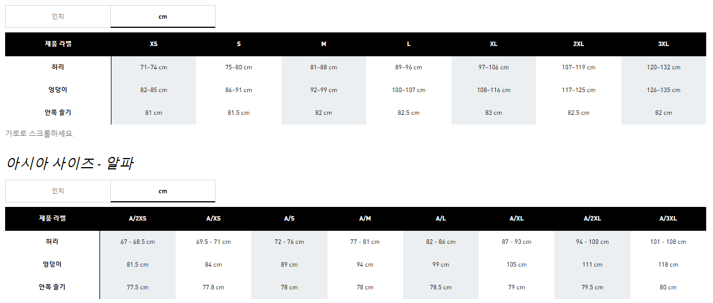Click the 3XL column header
713x303 pixels.
[x=663, y=44]
